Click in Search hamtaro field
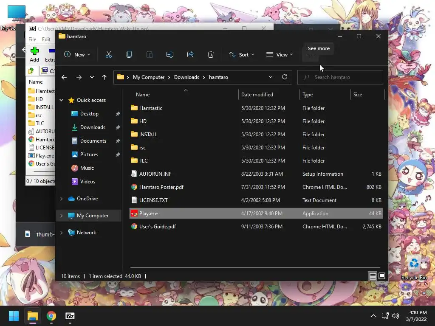 [340, 77]
